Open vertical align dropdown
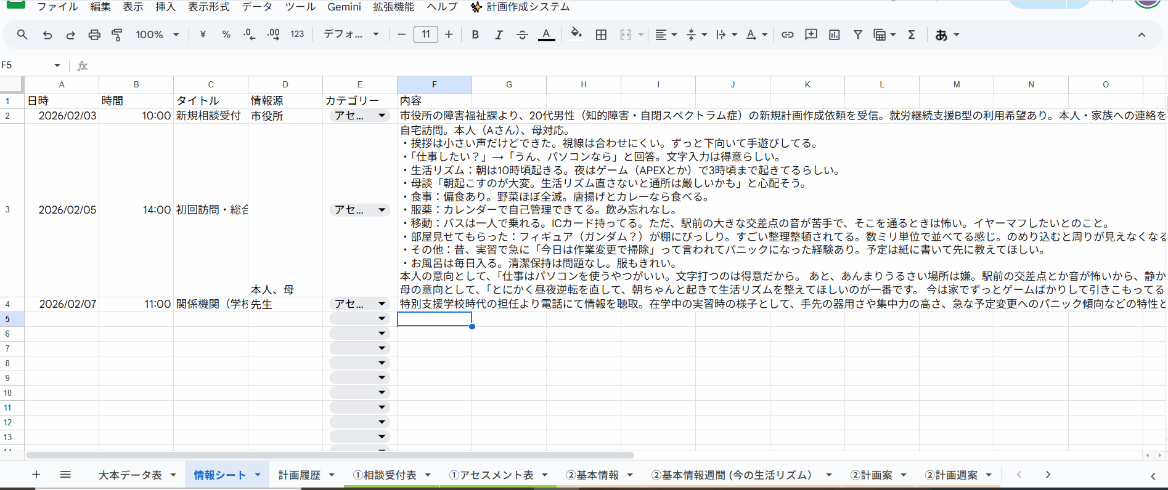1168x490 pixels. (x=696, y=34)
